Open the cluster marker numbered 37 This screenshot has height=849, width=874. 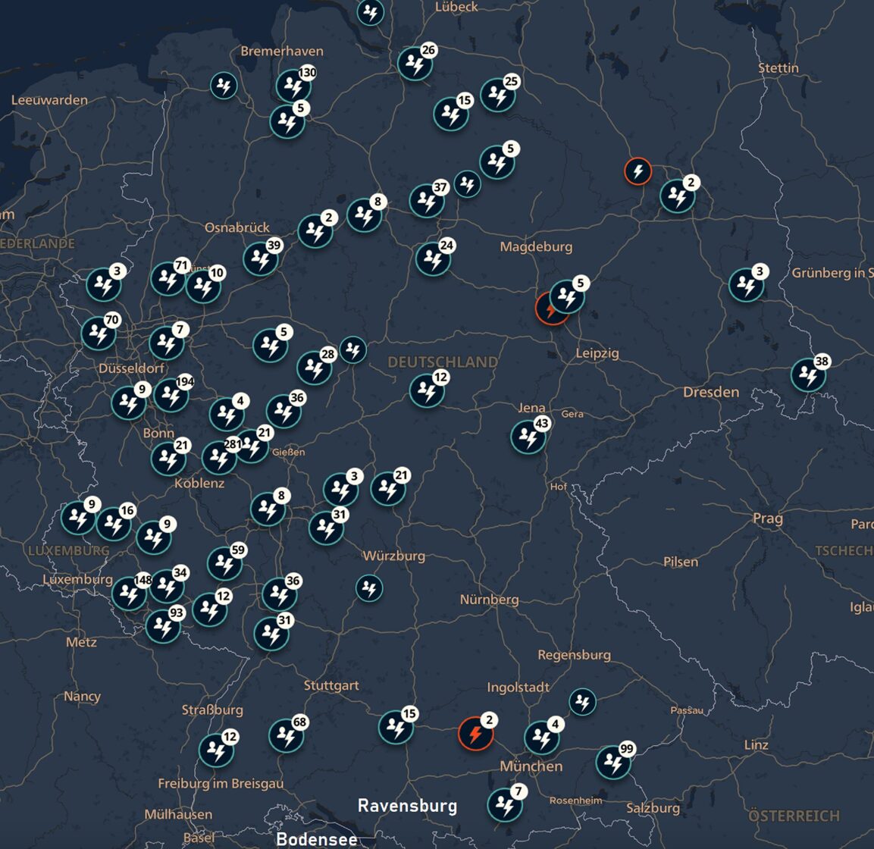tap(427, 201)
